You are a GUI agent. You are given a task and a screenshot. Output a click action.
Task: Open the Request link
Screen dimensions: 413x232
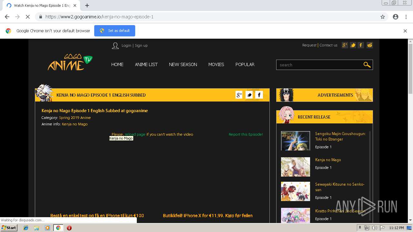(309, 45)
